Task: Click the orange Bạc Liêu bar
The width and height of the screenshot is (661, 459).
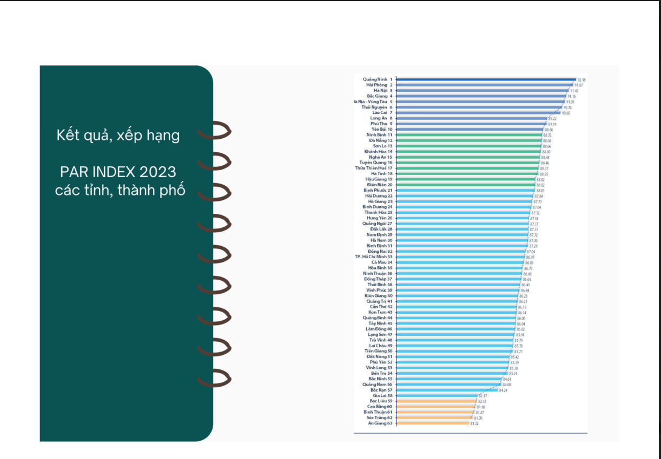Action: pos(436,401)
